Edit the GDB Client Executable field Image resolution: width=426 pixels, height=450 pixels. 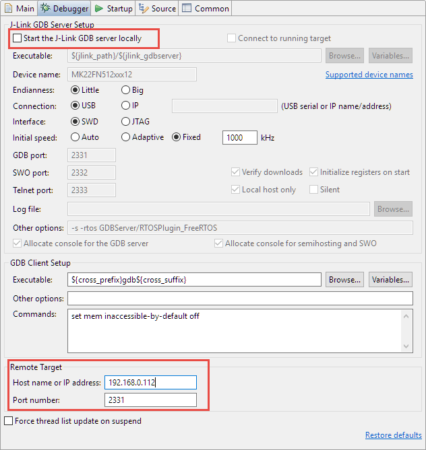click(194, 280)
